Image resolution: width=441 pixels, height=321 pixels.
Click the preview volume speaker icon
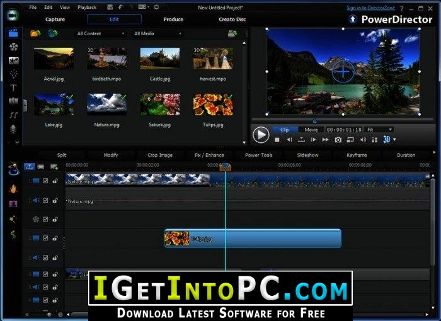pyautogui.click(x=363, y=140)
